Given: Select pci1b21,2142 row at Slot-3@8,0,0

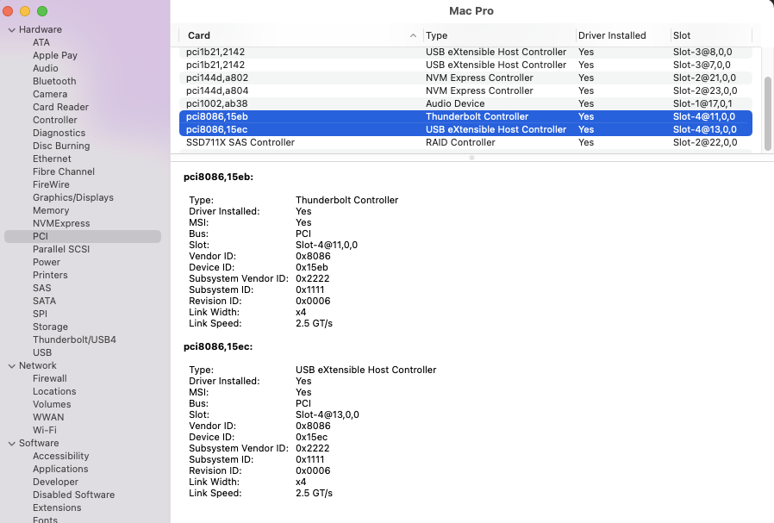Looking at the screenshot, I should click(465, 52).
